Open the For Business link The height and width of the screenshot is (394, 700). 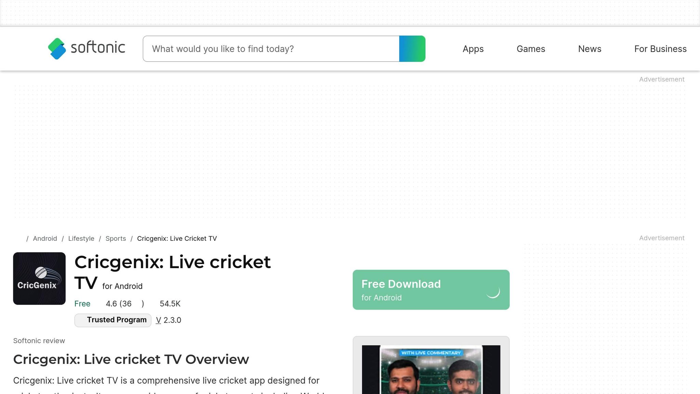(x=660, y=49)
